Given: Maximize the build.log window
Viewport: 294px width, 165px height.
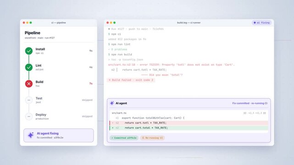Looking at the screenshot, I should [114, 22].
